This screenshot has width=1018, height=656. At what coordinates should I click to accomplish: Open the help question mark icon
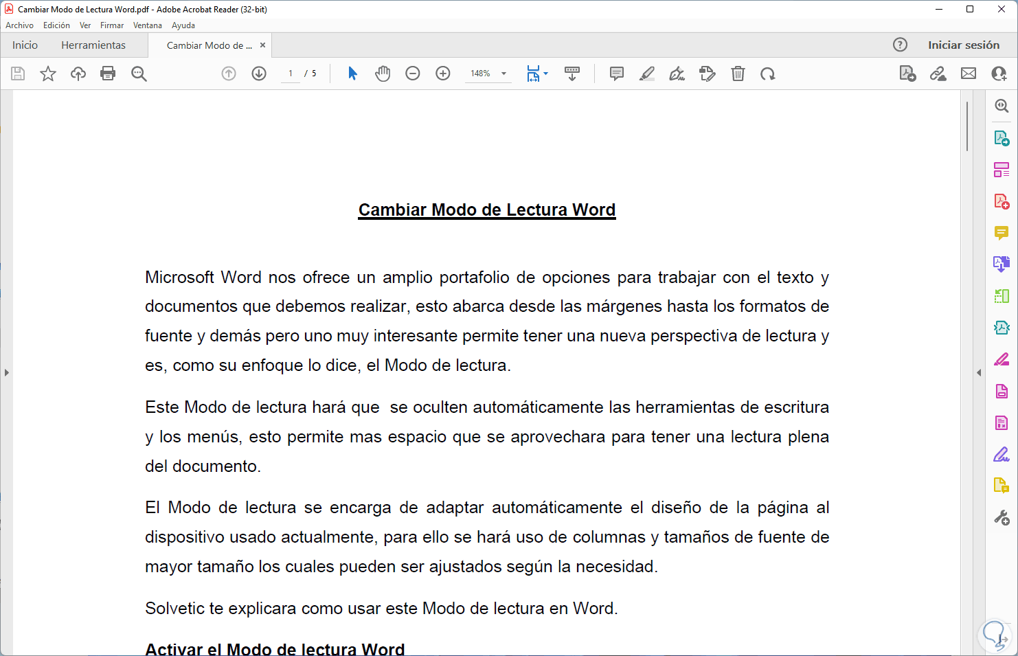tap(900, 45)
